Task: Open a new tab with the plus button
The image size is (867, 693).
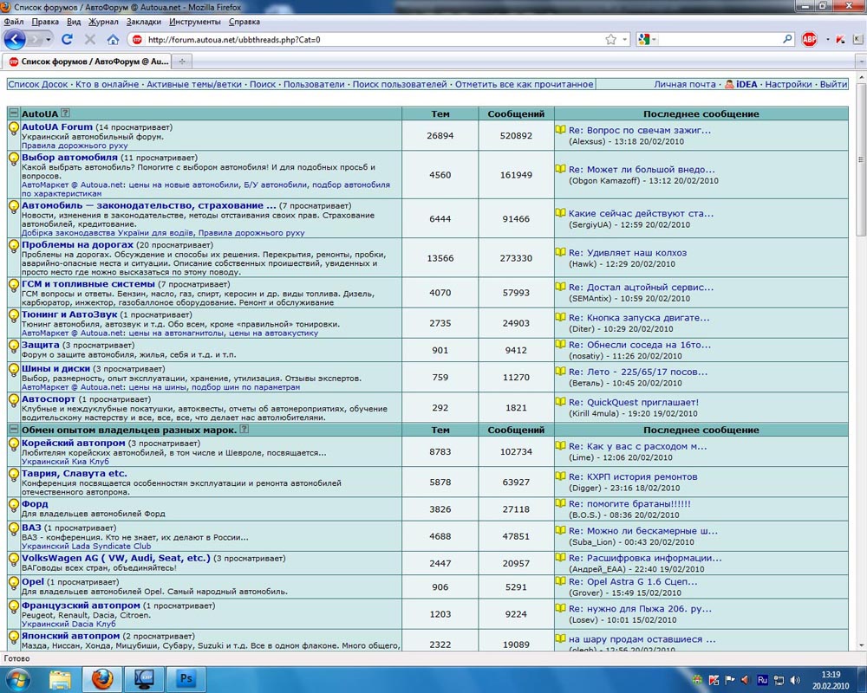Action: coord(182,62)
